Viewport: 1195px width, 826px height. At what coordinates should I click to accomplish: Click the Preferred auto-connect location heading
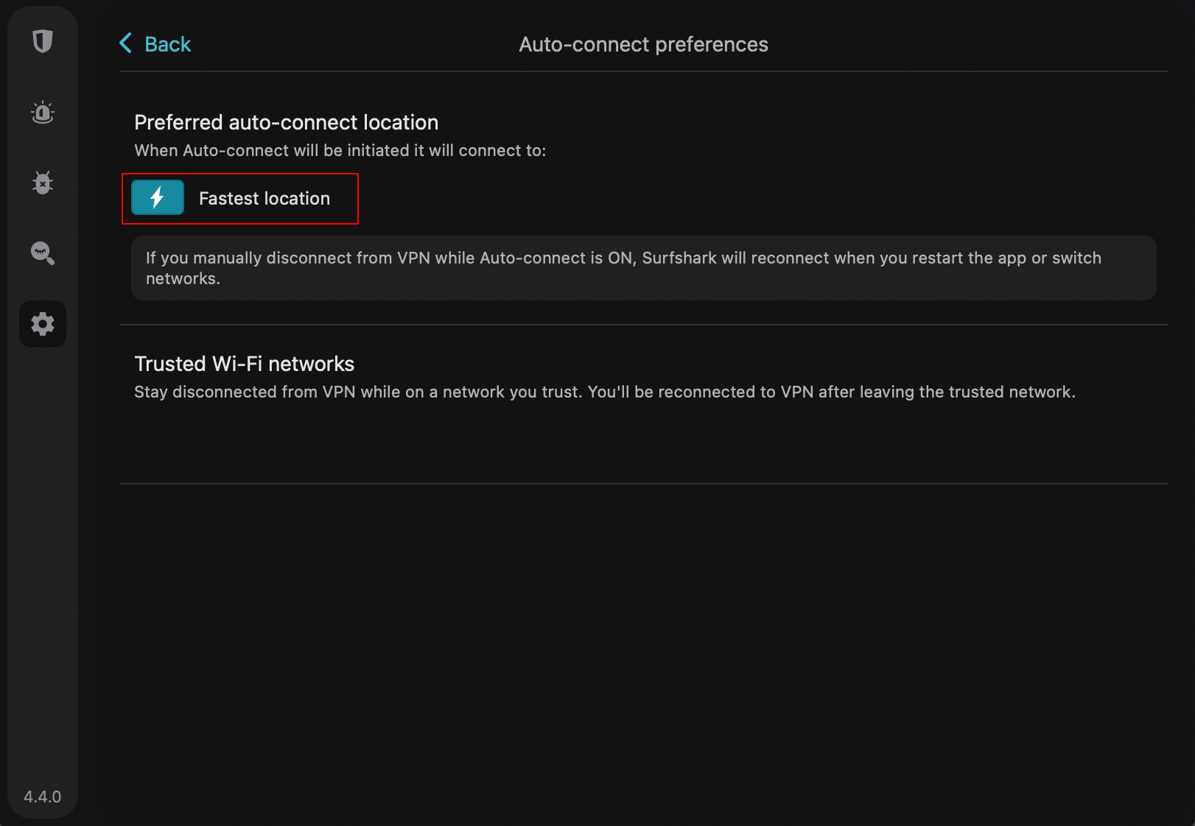pyautogui.click(x=286, y=122)
